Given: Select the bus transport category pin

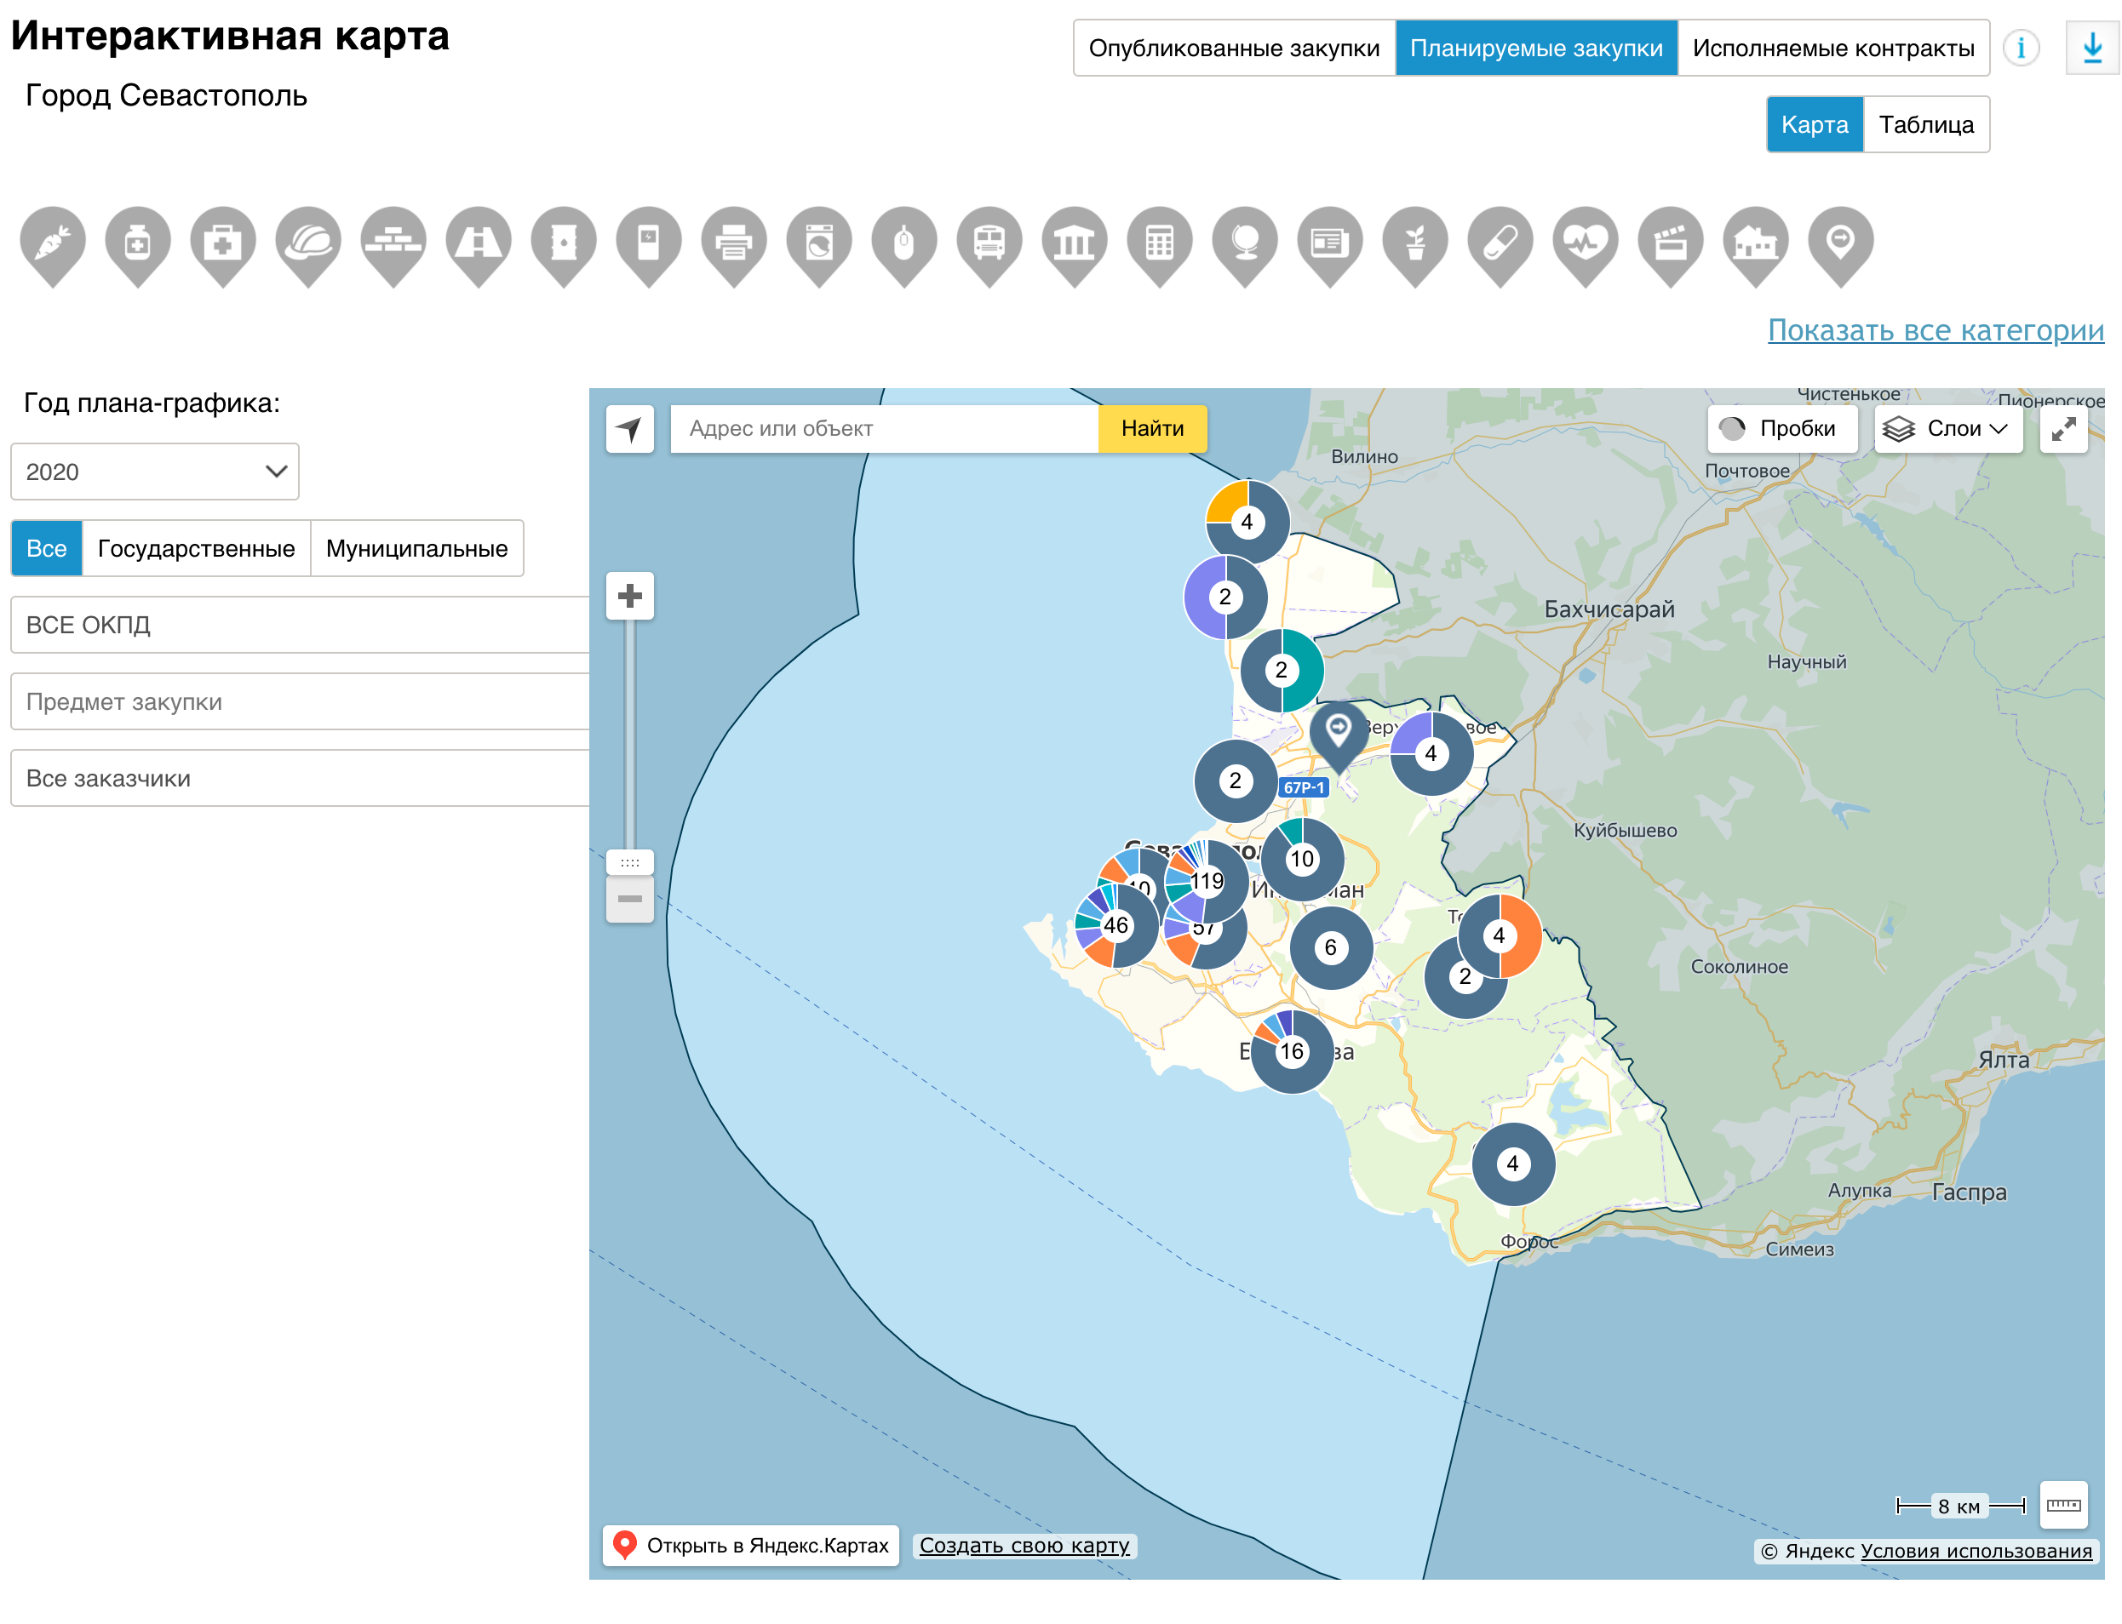Looking at the screenshot, I should click(x=989, y=242).
